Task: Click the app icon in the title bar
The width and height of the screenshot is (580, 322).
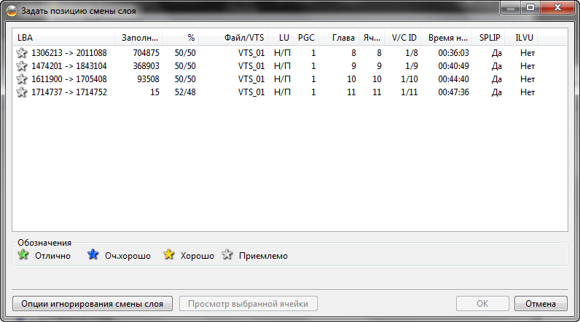Action: click(11, 12)
